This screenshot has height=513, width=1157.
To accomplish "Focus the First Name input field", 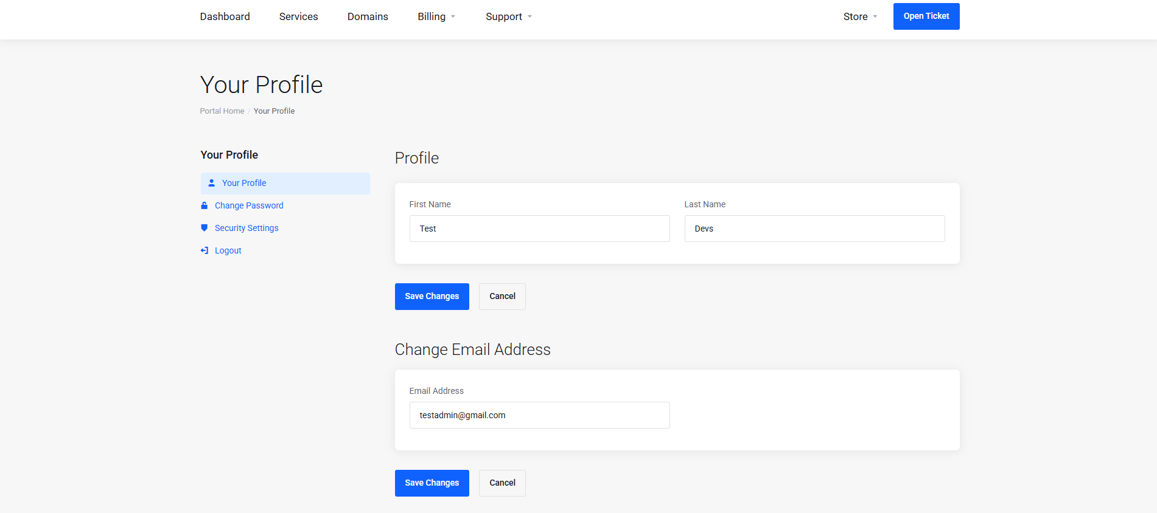I will (x=540, y=229).
